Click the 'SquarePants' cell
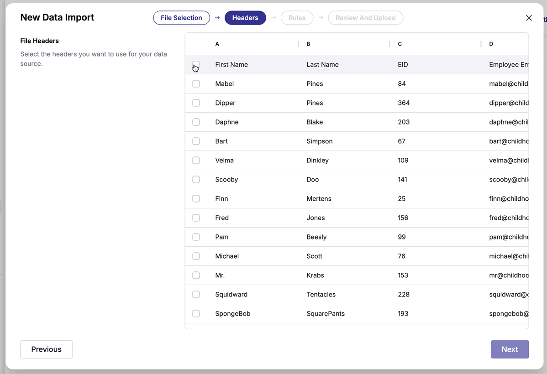This screenshot has width=547, height=374. point(326,314)
